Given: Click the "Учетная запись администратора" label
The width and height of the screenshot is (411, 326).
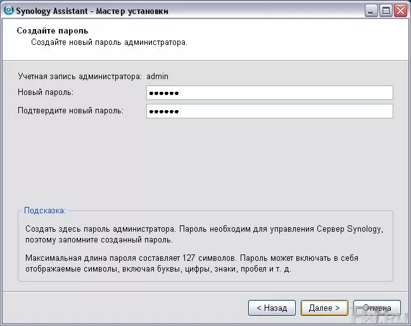Looking at the screenshot, I should pyautogui.click(x=80, y=77).
